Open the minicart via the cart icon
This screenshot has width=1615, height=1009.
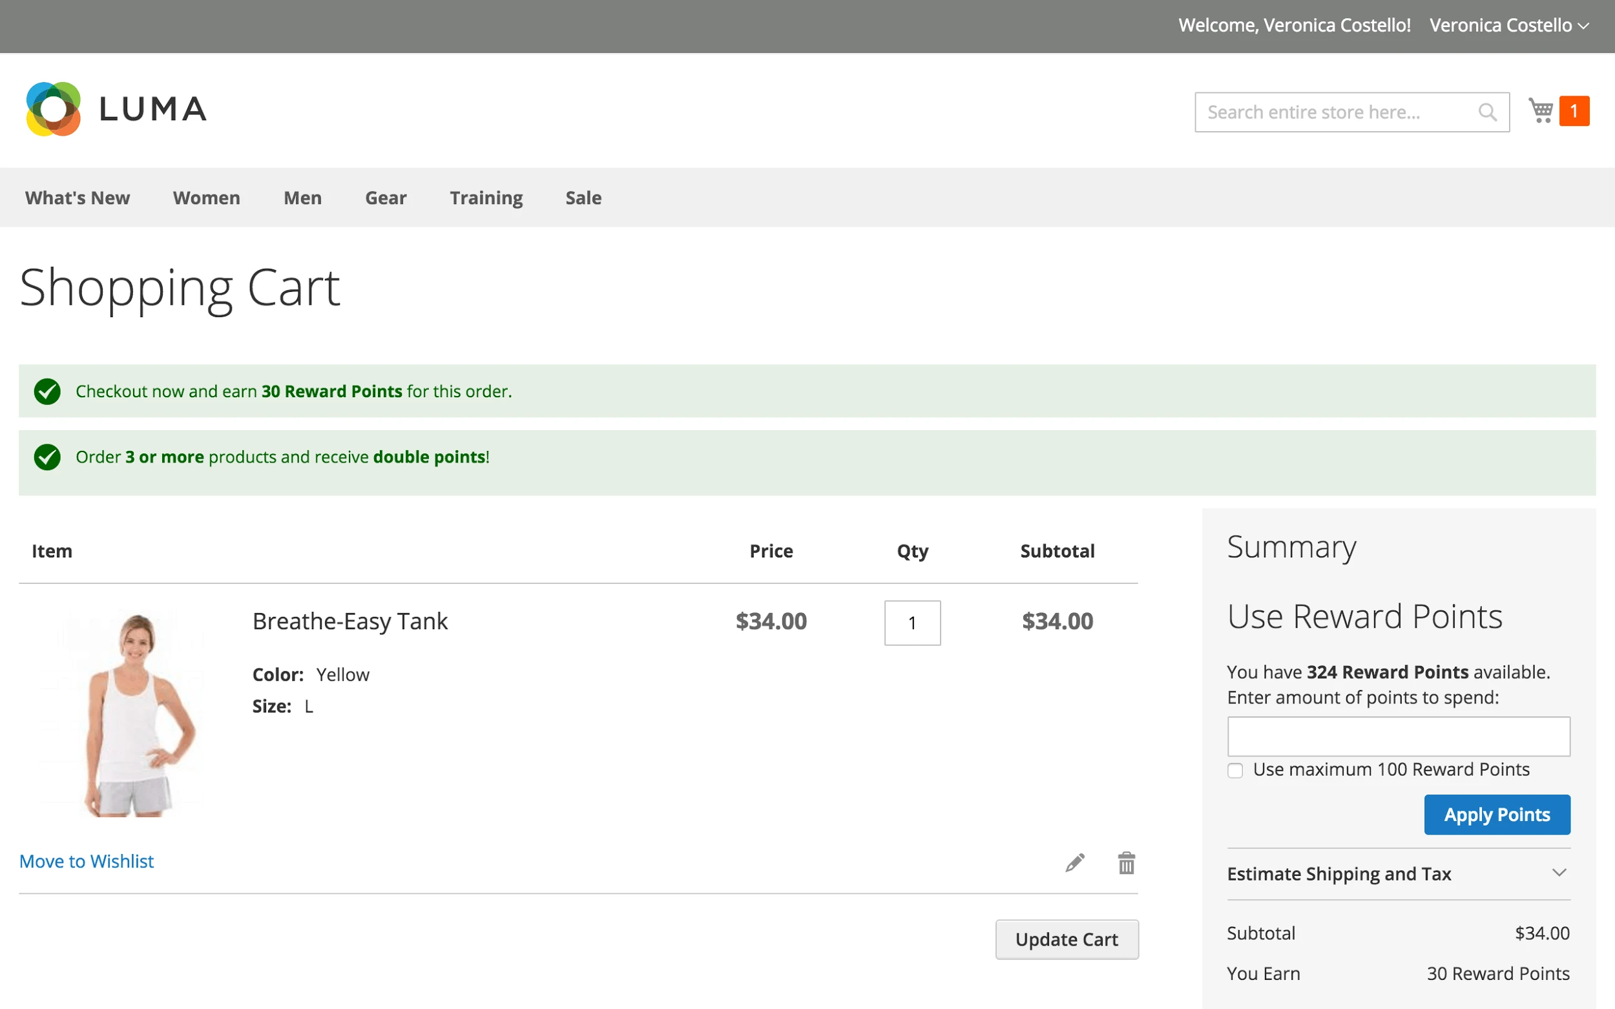coord(1540,110)
